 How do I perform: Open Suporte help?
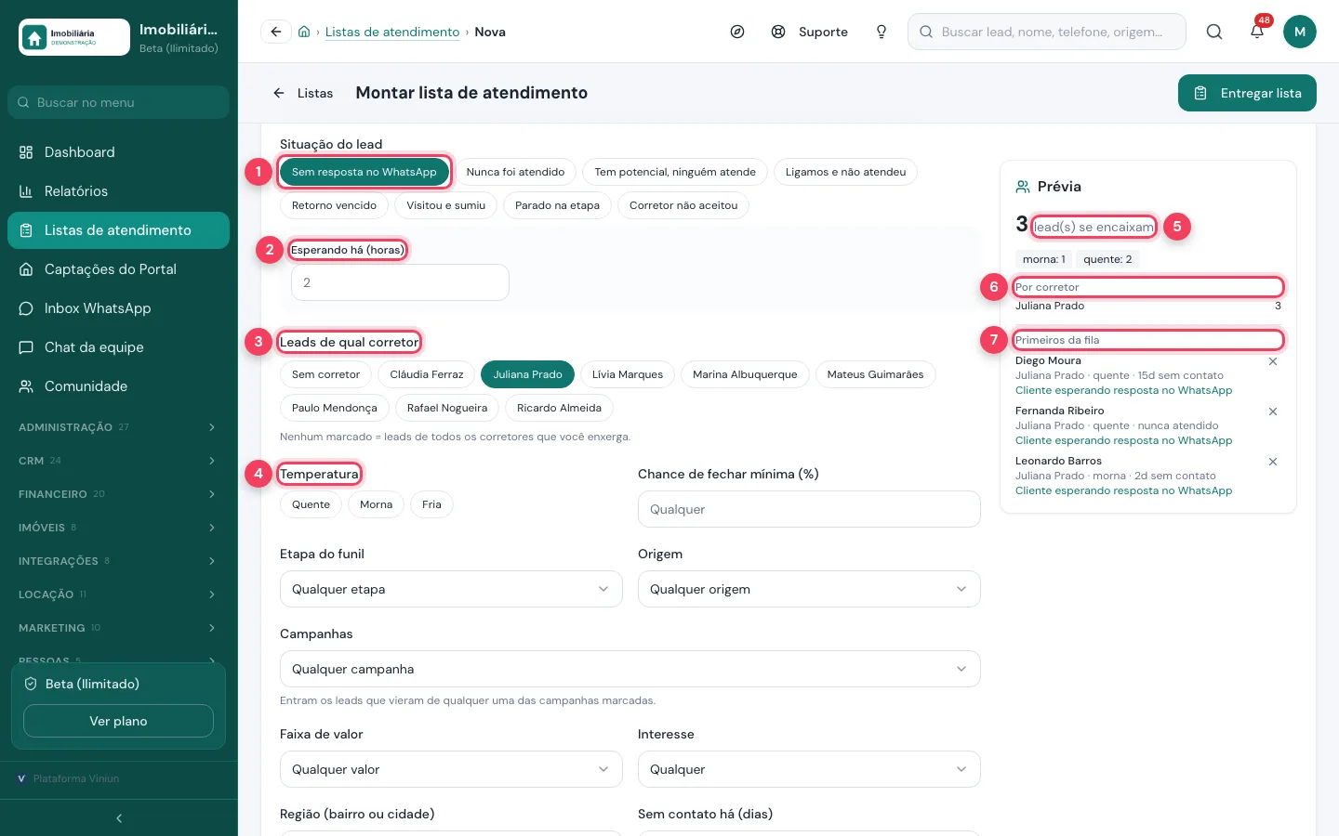point(810,32)
